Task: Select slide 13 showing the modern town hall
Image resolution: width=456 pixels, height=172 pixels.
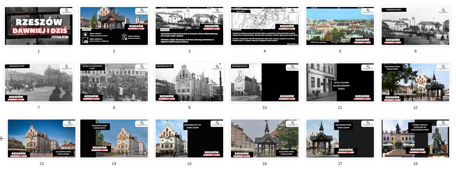Action: (42, 138)
